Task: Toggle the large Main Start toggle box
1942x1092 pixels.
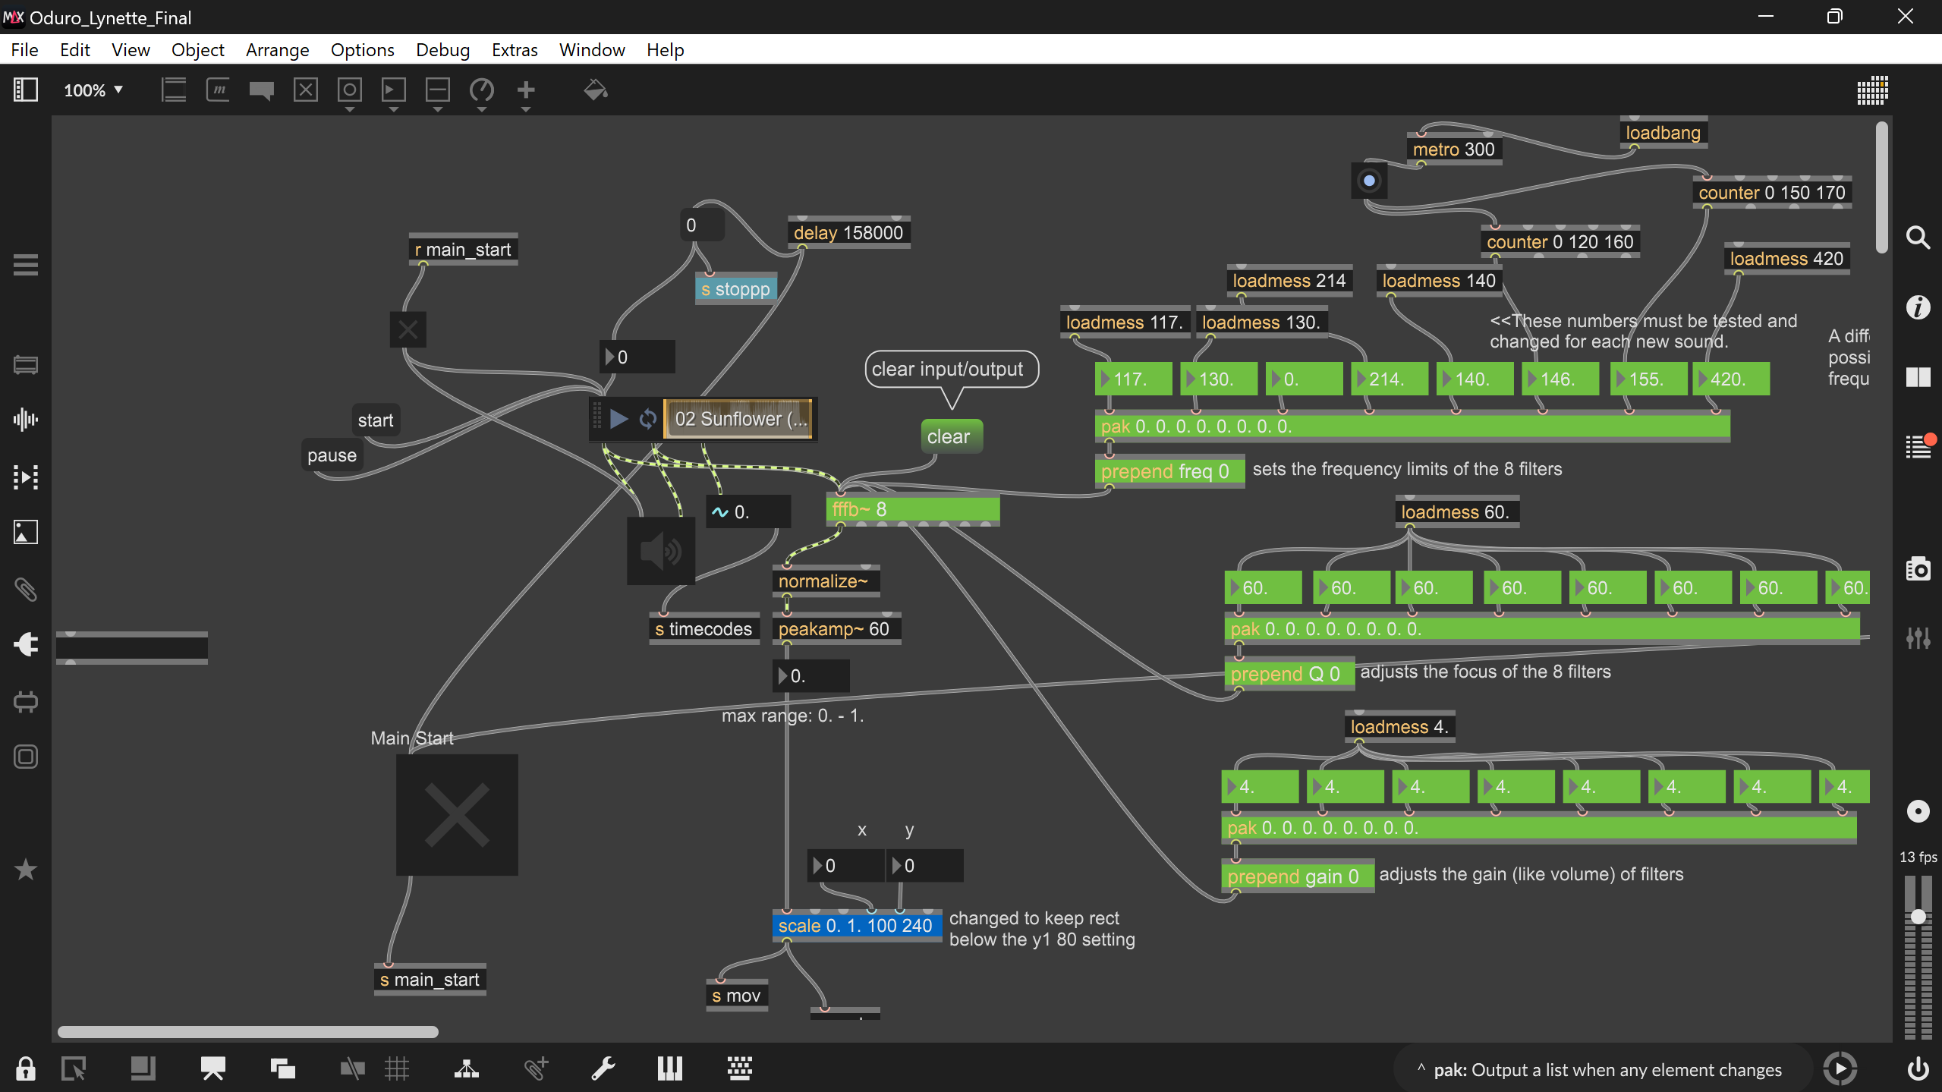Action: [x=457, y=815]
